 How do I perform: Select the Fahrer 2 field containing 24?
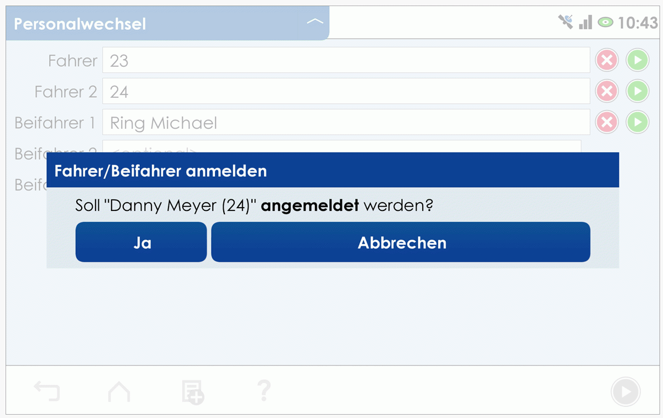tap(346, 91)
